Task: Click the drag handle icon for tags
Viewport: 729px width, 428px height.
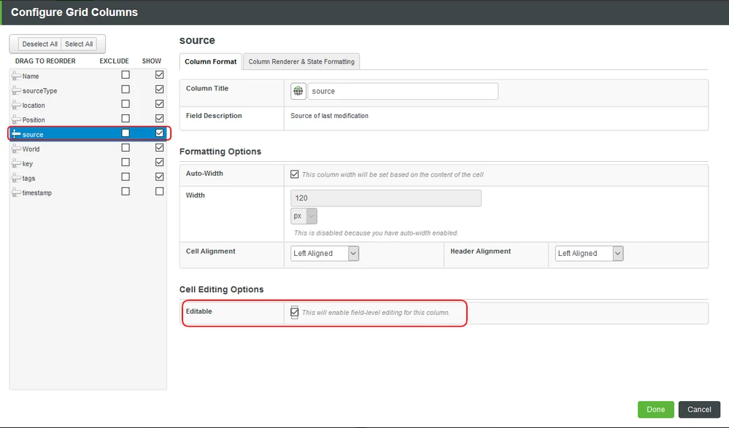Action: (x=15, y=177)
